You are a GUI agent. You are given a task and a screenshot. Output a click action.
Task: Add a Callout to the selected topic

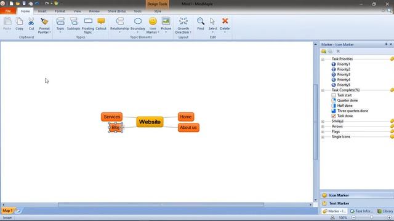(x=101, y=21)
